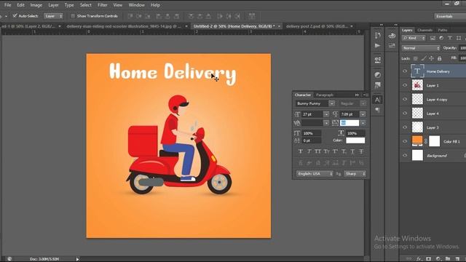This screenshot has height=262, width=466.
Task: Hide Layer 1 visibility eye
Action: tap(405, 85)
